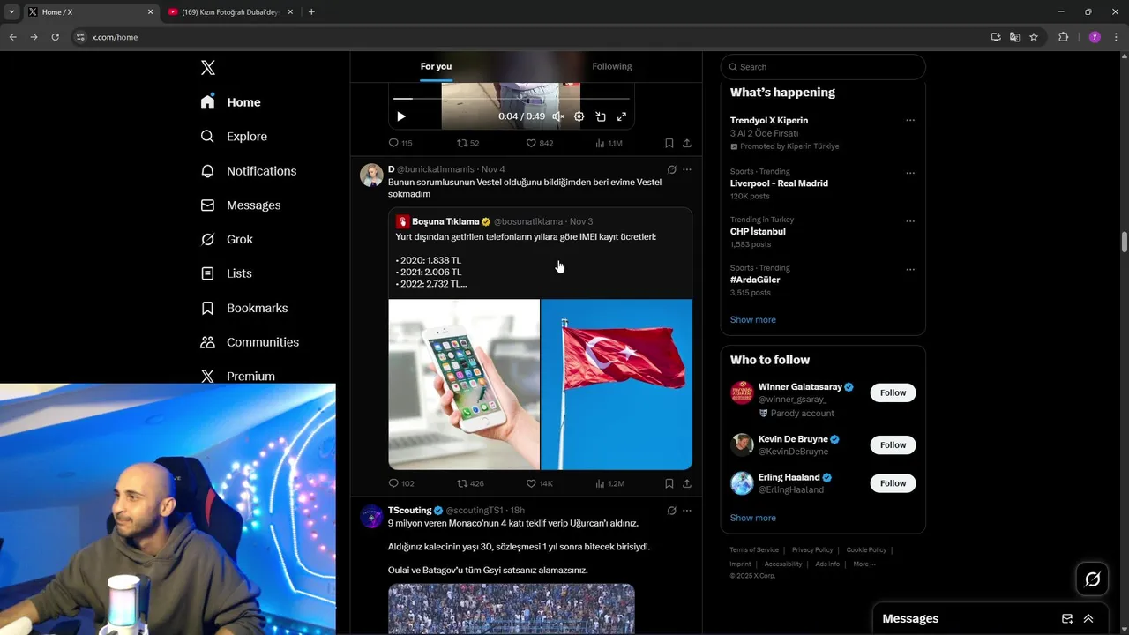This screenshot has height=635, width=1129.
Task: View analytics of 1.2M views post
Action: tap(609, 483)
